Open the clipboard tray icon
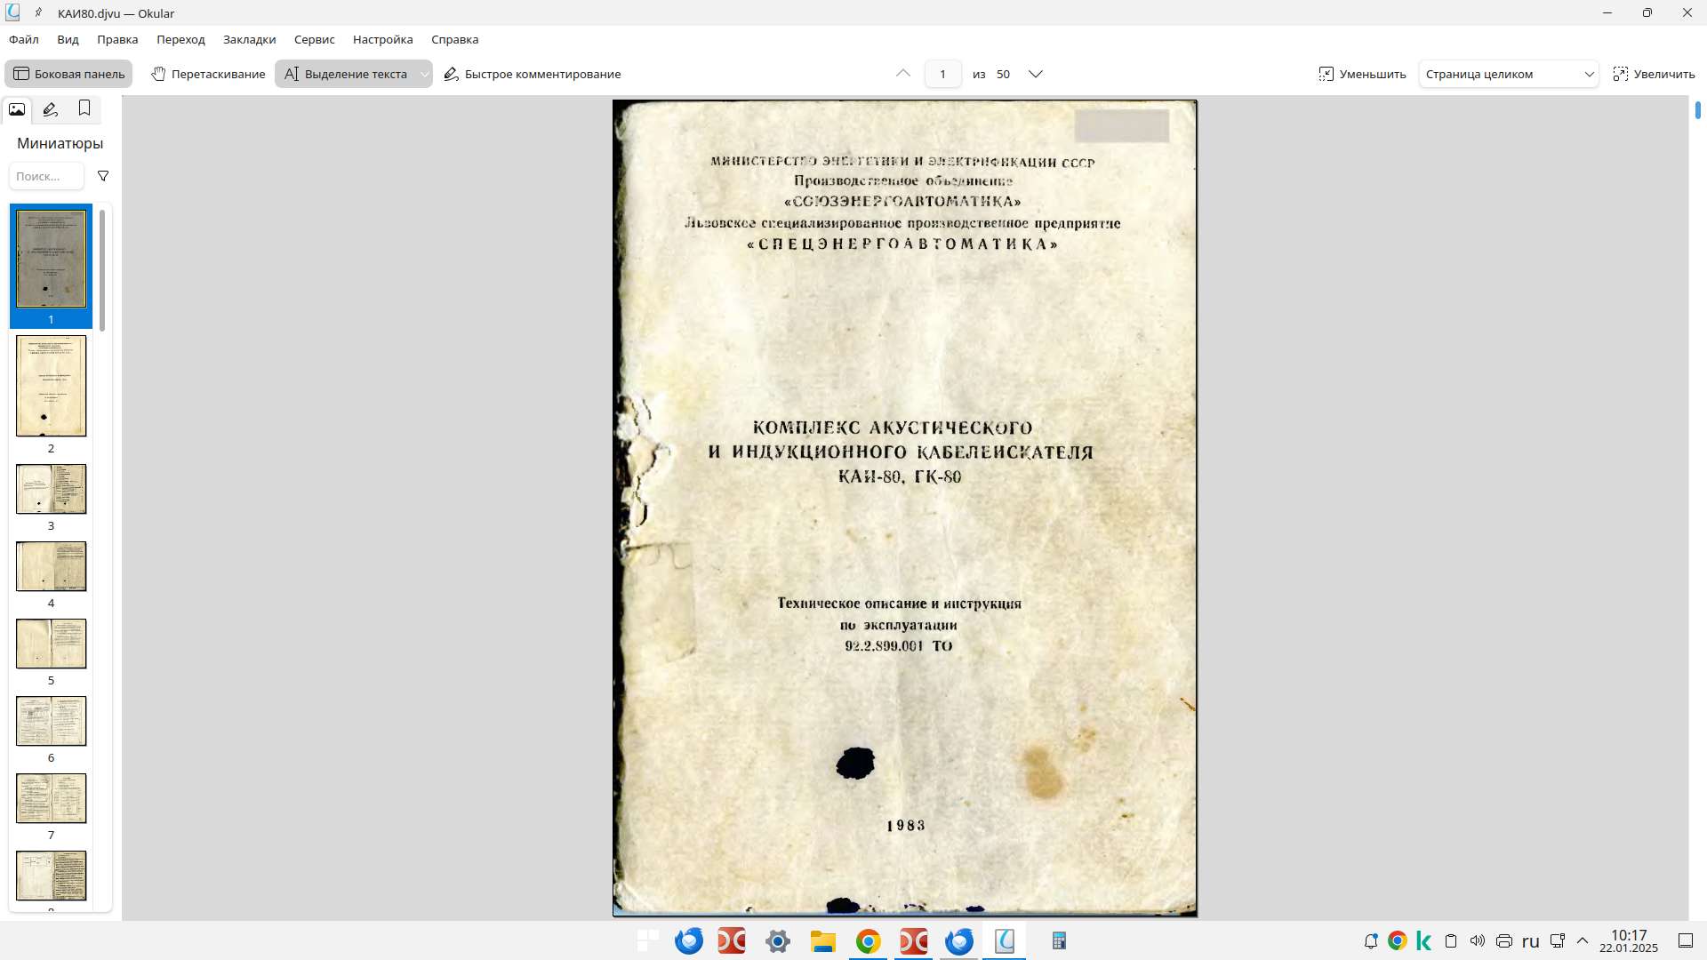The width and height of the screenshot is (1707, 960). tap(1451, 940)
